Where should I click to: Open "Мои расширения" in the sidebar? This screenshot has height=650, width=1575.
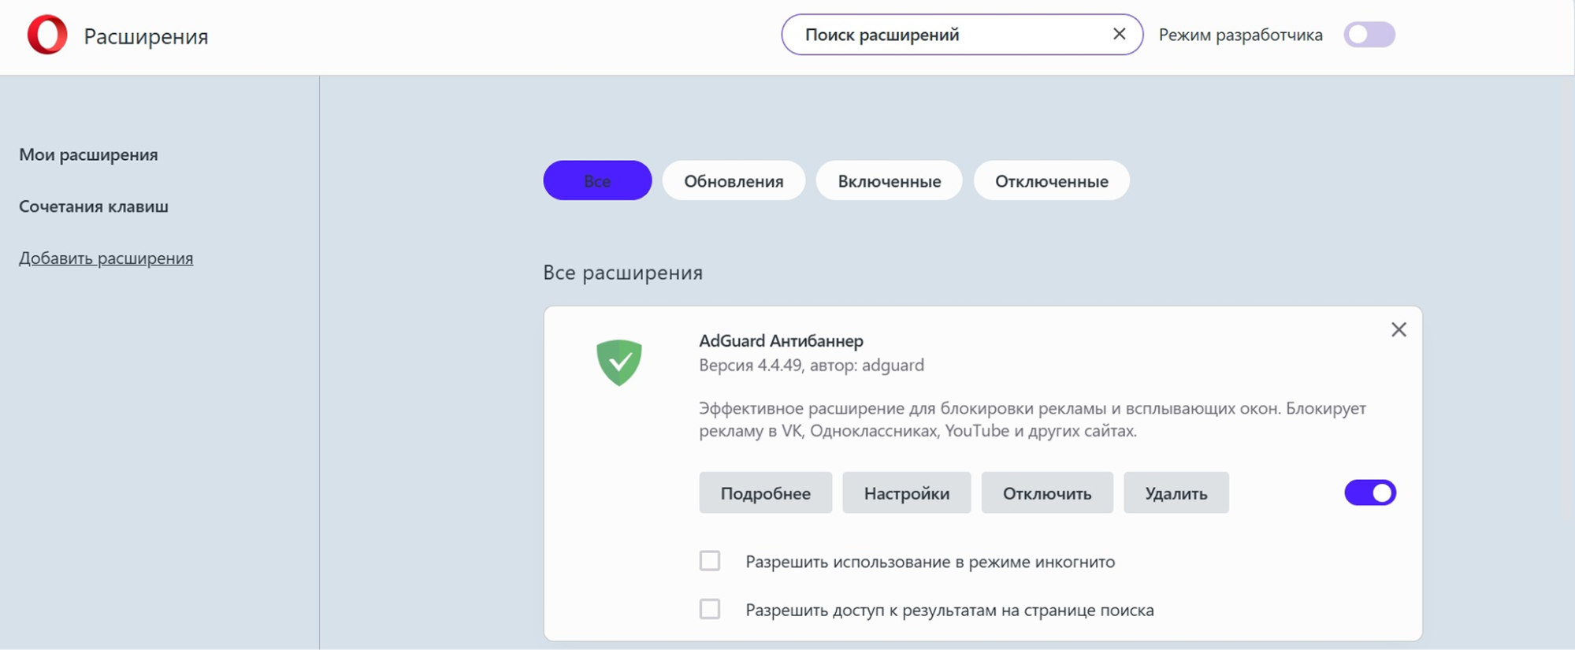[88, 154]
